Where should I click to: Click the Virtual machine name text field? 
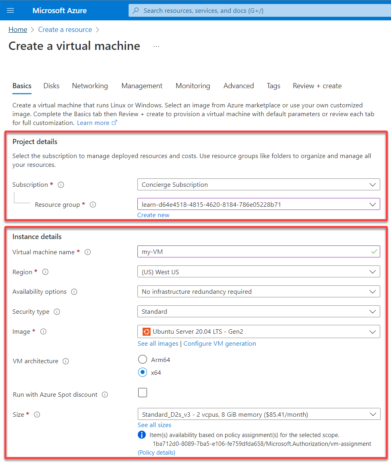[259, 251]
